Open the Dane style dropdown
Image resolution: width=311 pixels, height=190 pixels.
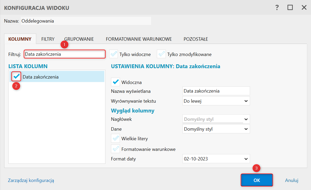216,129
